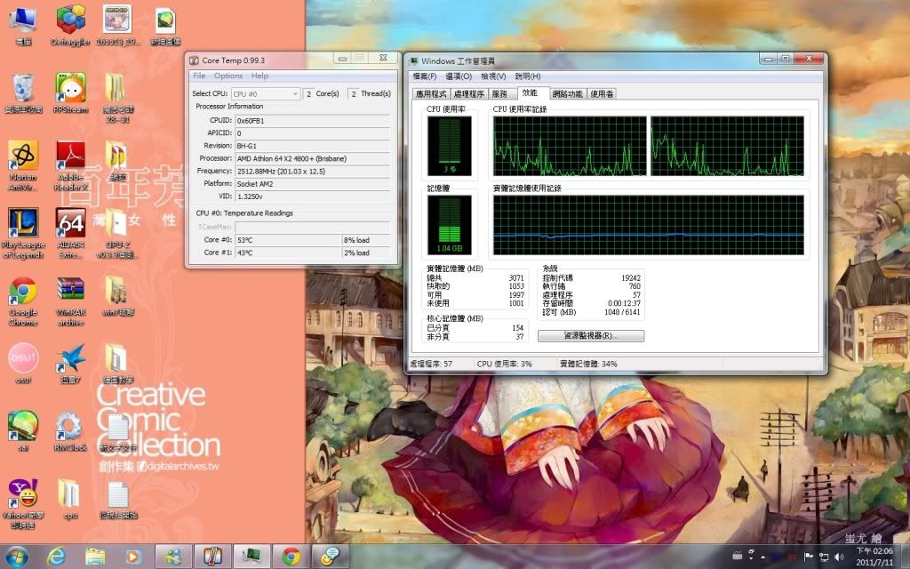Click the taskbar clock showing 02:06

tap(874, 557)
